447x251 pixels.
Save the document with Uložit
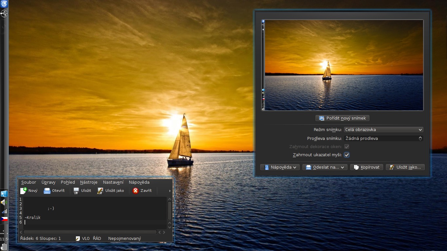(x=82, y=191)
